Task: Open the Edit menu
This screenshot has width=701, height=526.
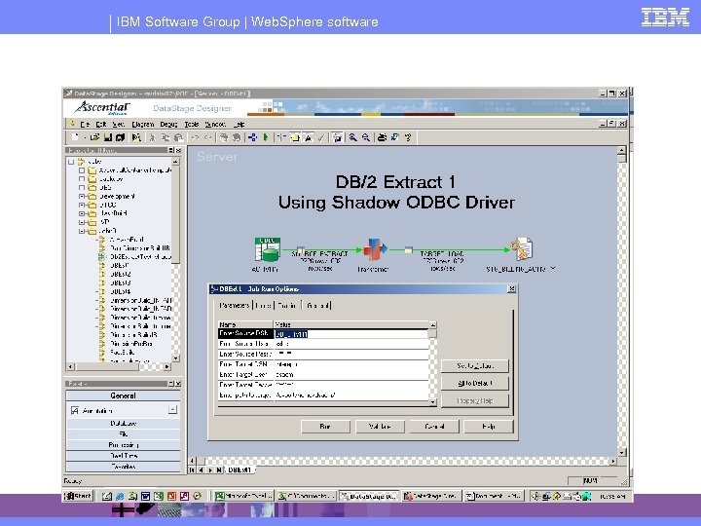Action: (x=100, y=125)
